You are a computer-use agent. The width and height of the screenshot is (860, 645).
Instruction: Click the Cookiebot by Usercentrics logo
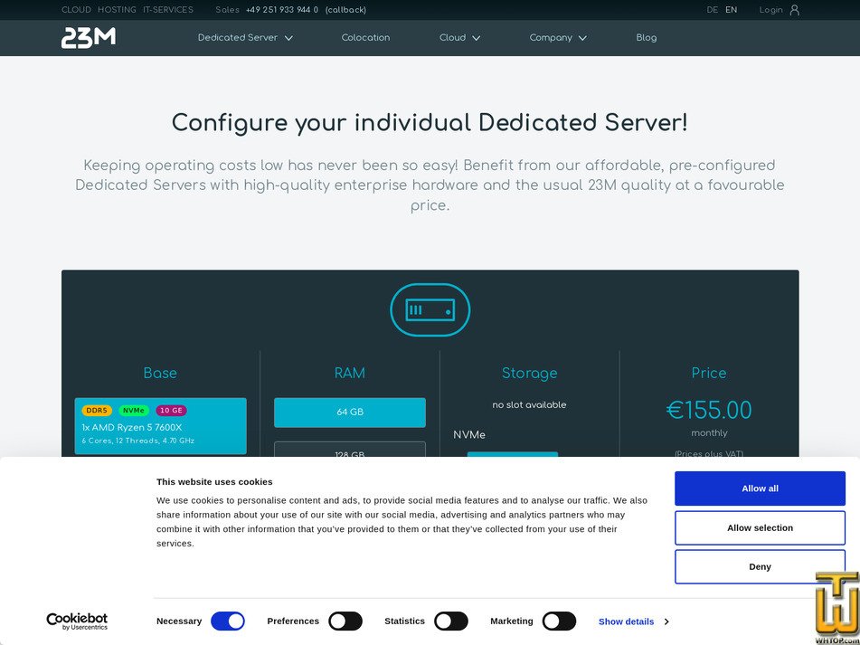tap(77, 621)
